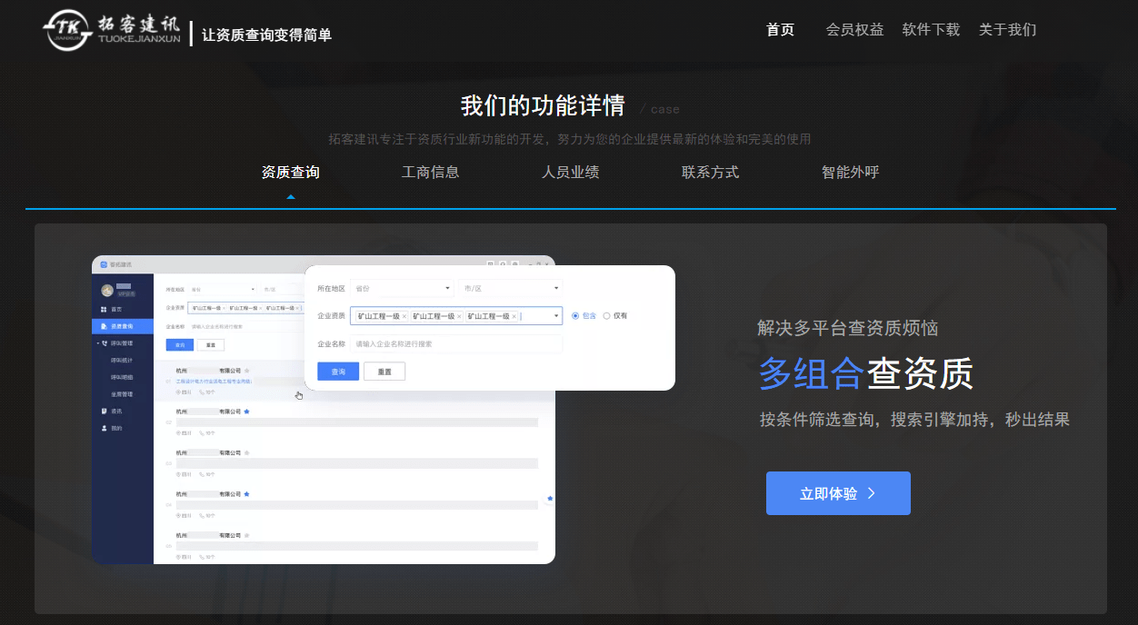Image resolution: width=1138 pixels, height=625 pixels.
Task: Remove the first 矿山工程一级 tag
Action: [x=404, y=316]
